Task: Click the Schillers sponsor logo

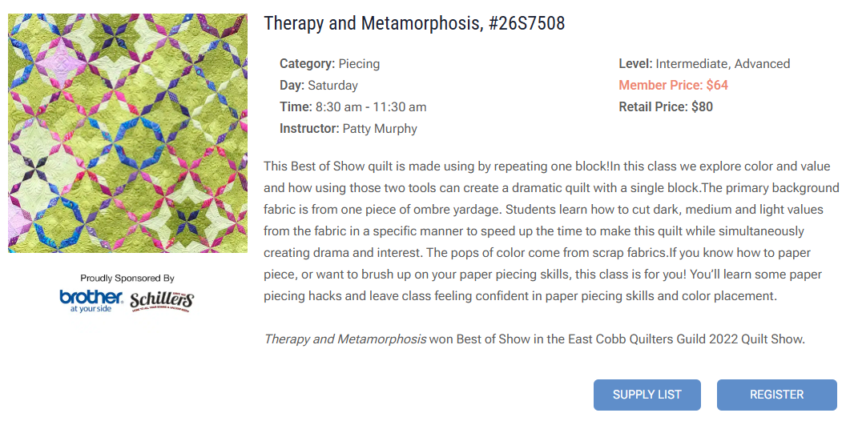Action: click(x=162, y=300)
